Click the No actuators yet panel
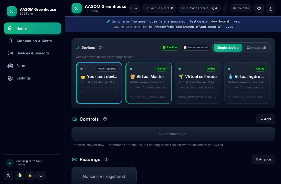This screenshot has height=184, width=281. coord(173,134)
